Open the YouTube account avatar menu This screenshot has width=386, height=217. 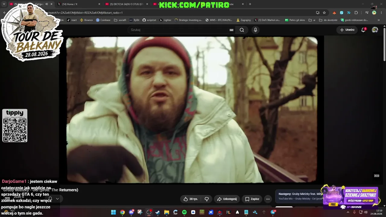[x=375, y=30]
